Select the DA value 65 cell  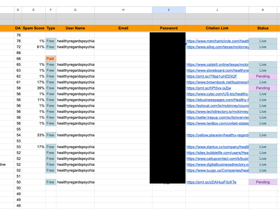point(18,64)
